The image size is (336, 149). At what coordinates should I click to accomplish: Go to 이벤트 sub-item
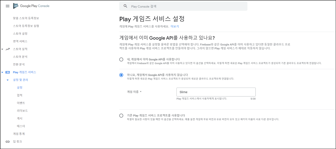(x=21, y=103)
